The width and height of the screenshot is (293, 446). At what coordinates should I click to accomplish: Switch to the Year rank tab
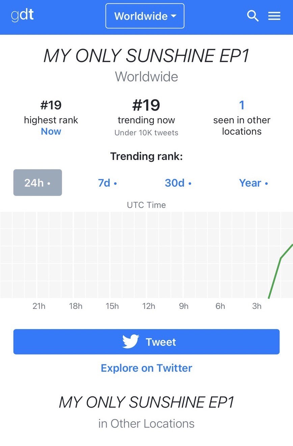(253, 183)
